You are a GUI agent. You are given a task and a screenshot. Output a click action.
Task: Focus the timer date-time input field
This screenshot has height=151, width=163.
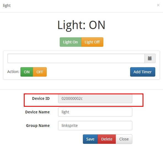point(76,58)
